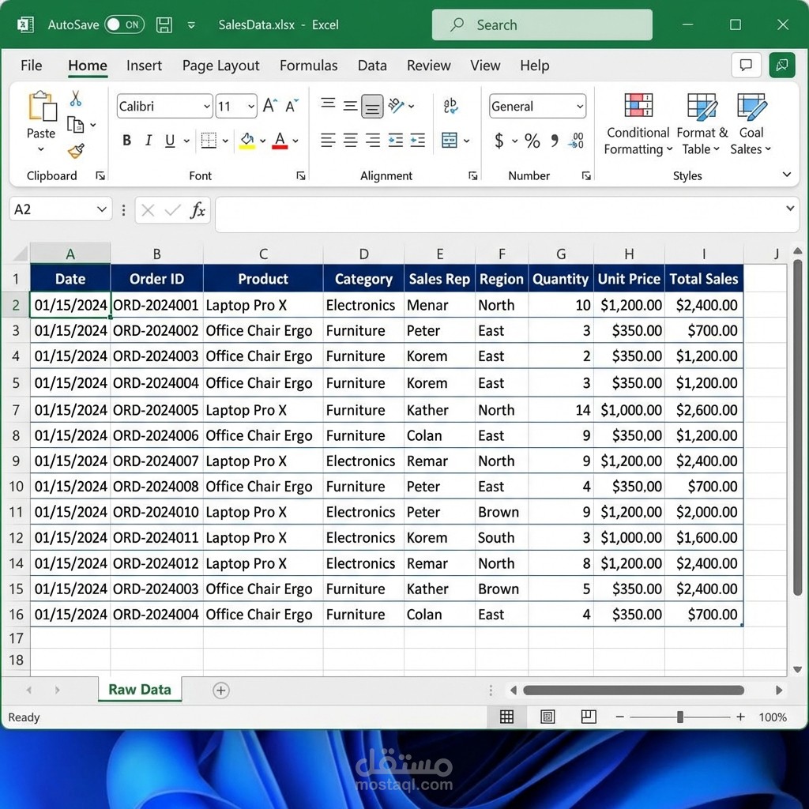Image resolution: width=809 pixels, height=809 pixels.
Task: Collapse the ribbon chevron
Action: click(787, 175)
